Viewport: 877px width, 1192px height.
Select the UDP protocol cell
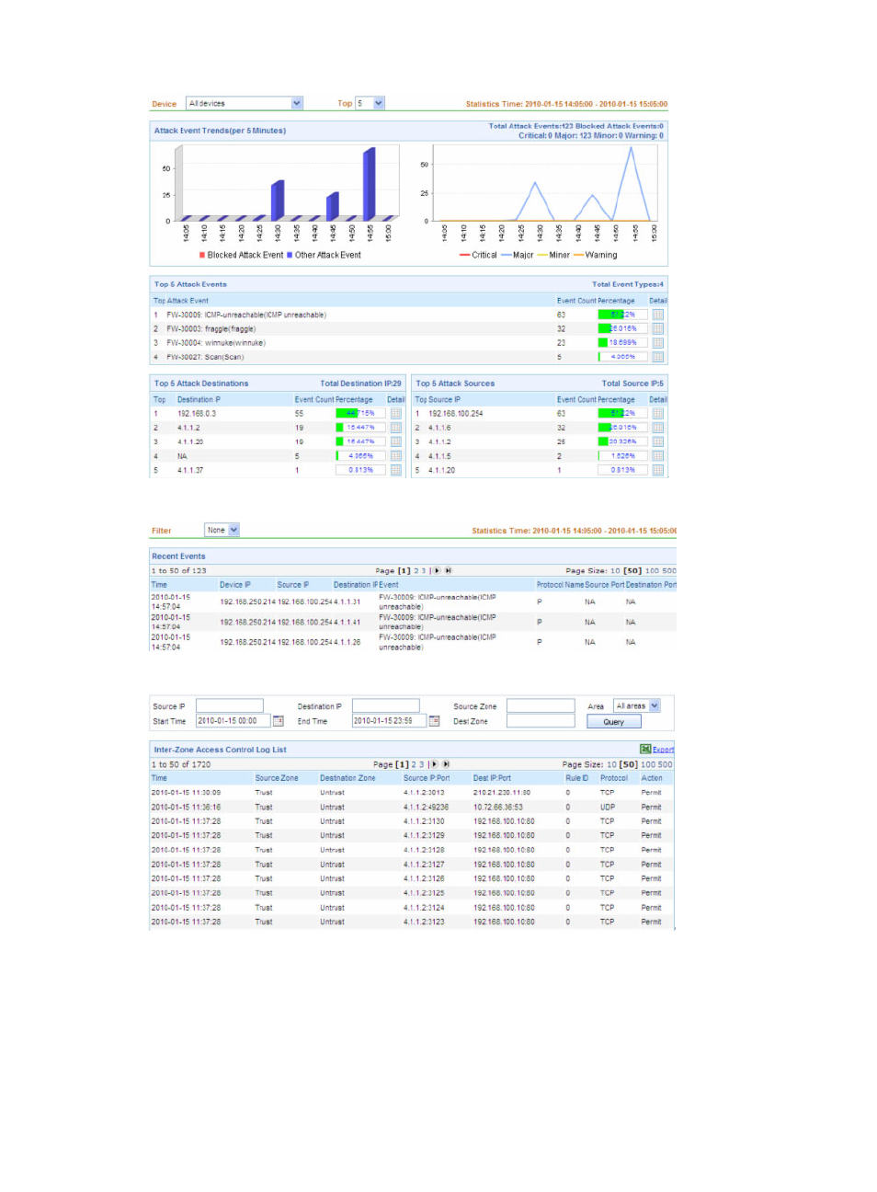click(608, 807)
